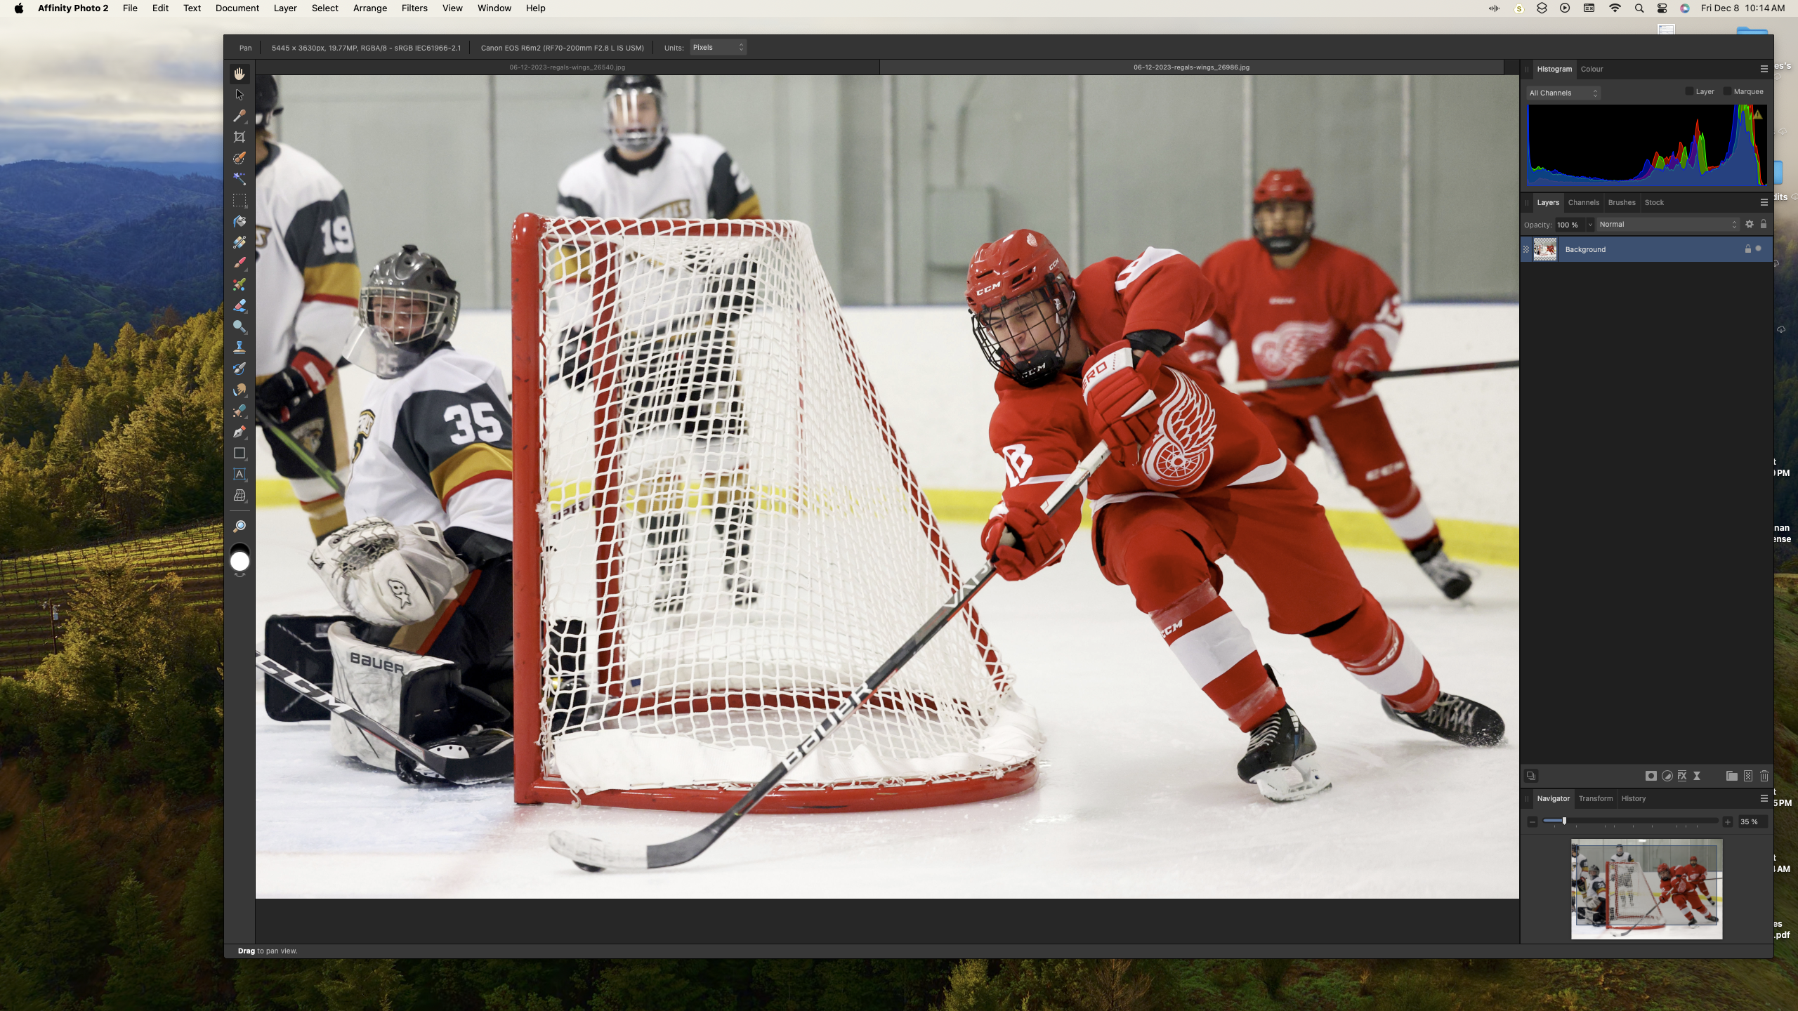Select the Pen tool
The width and height of the screenshot is (1798, 1011).
[239, 432]
